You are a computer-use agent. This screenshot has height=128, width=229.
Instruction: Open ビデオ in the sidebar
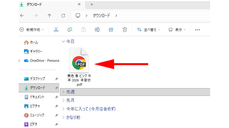click(x=31, y=124)
